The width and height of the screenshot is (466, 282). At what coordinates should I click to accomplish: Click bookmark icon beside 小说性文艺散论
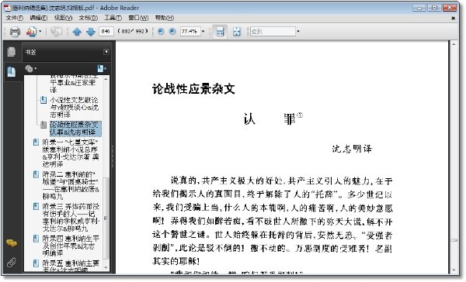click(x=43, y=100)
